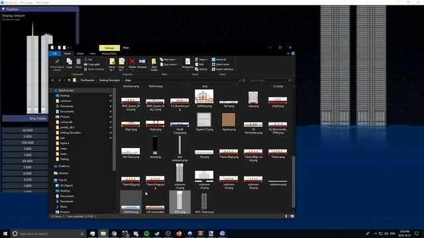
Task: Open Spotify from the taskbar
Action: 146,233
